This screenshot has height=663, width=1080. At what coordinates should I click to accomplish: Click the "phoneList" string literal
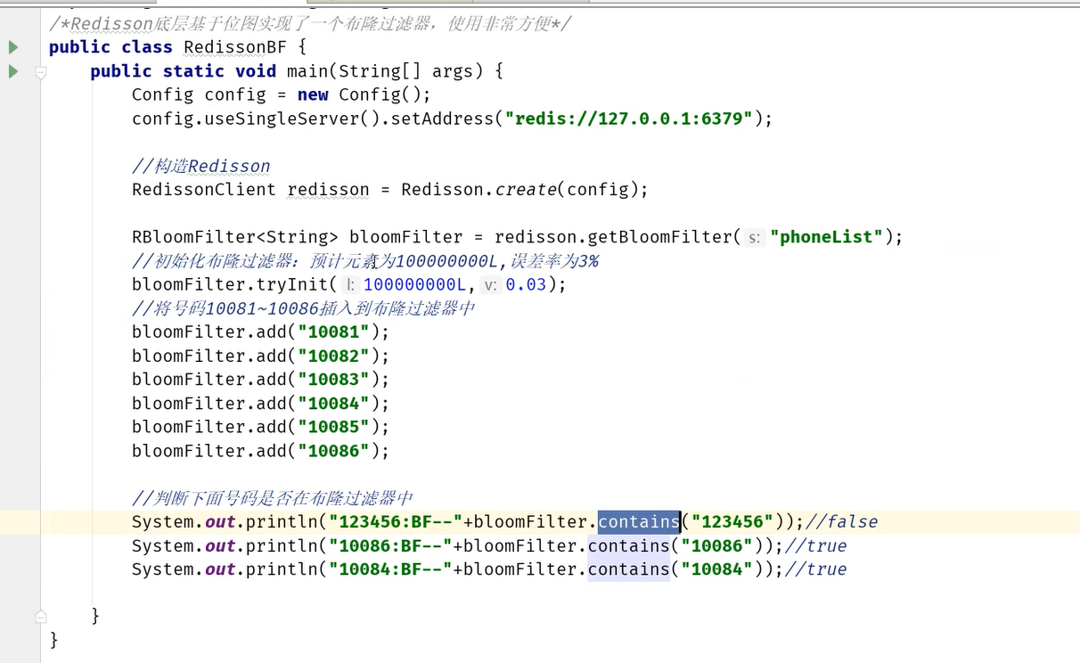point(826,237)
